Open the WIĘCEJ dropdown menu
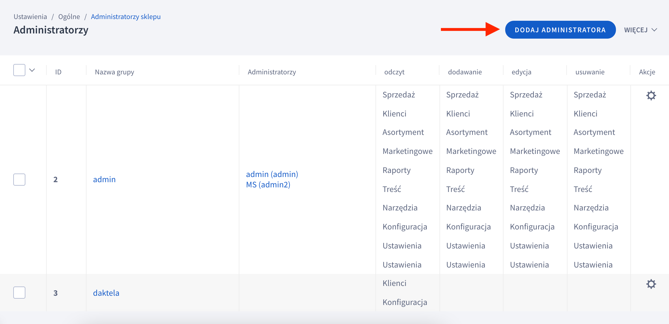669x324 pixels. pyautogui.click(x=640, y=30)
